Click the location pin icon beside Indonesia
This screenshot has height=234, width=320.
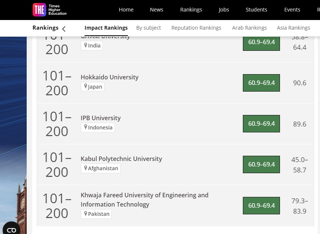pos(86,127)
